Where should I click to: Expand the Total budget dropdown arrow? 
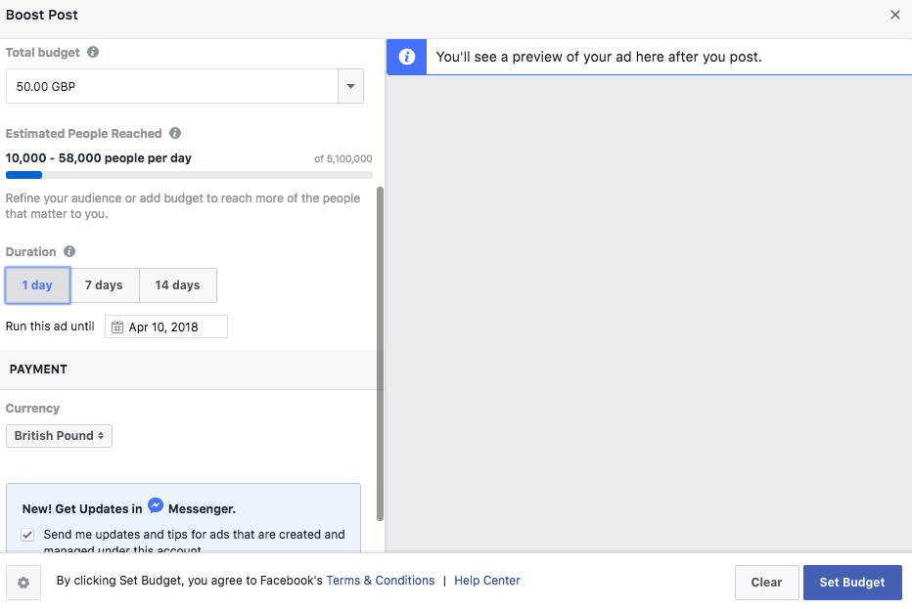tap(350, 86)
